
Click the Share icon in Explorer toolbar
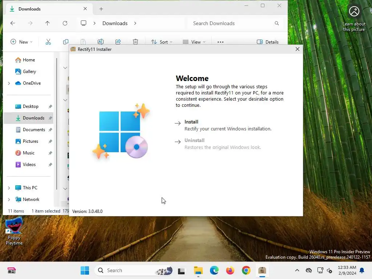pyautogui.click(x=118, y=42)
